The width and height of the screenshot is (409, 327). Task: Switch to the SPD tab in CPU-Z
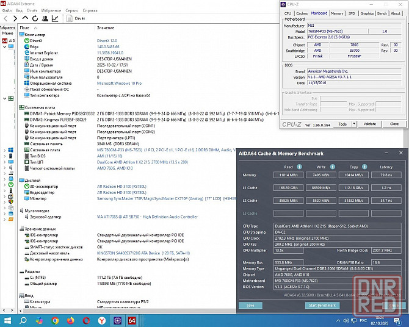(x=351, y=13)
